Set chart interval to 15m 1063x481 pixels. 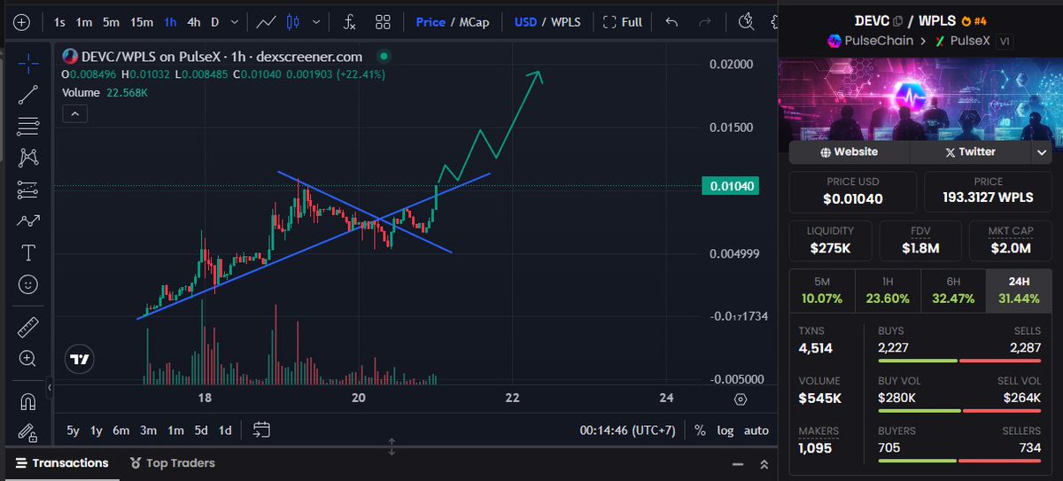(x=141, y=22)
